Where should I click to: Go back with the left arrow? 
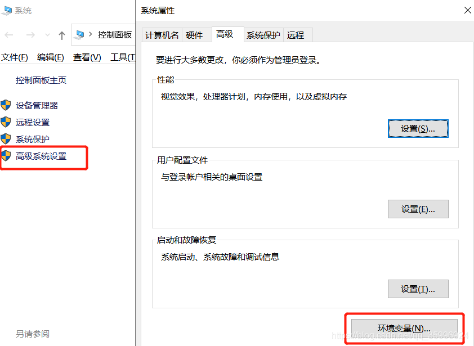pyautogui.click(x=9, y=35)
